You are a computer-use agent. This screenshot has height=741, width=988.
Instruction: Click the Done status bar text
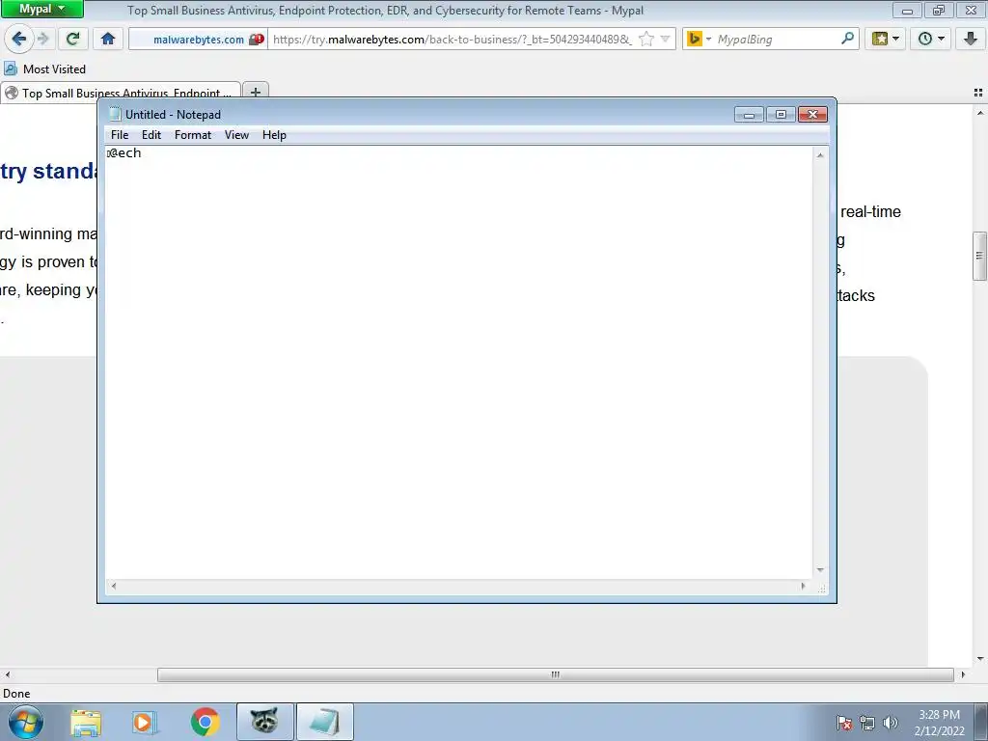(x=16, y=693)
